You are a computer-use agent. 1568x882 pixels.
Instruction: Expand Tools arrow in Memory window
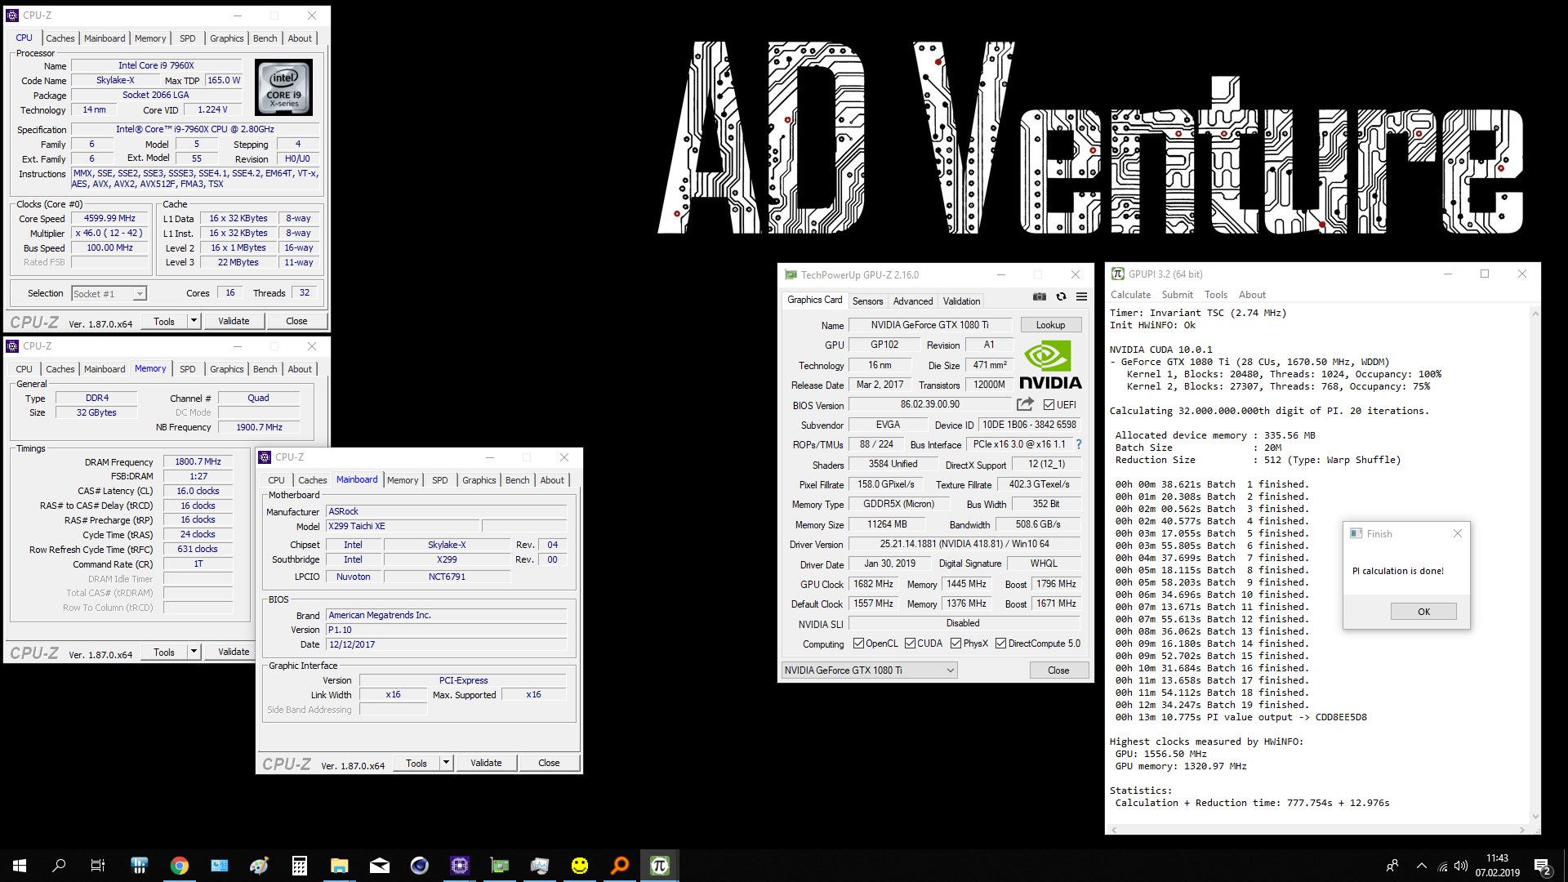[x=194, y=652]
